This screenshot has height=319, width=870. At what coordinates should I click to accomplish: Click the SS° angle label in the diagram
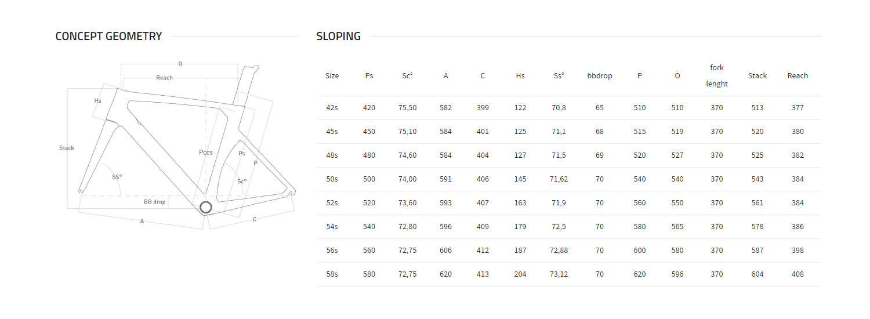pos(117,176)
